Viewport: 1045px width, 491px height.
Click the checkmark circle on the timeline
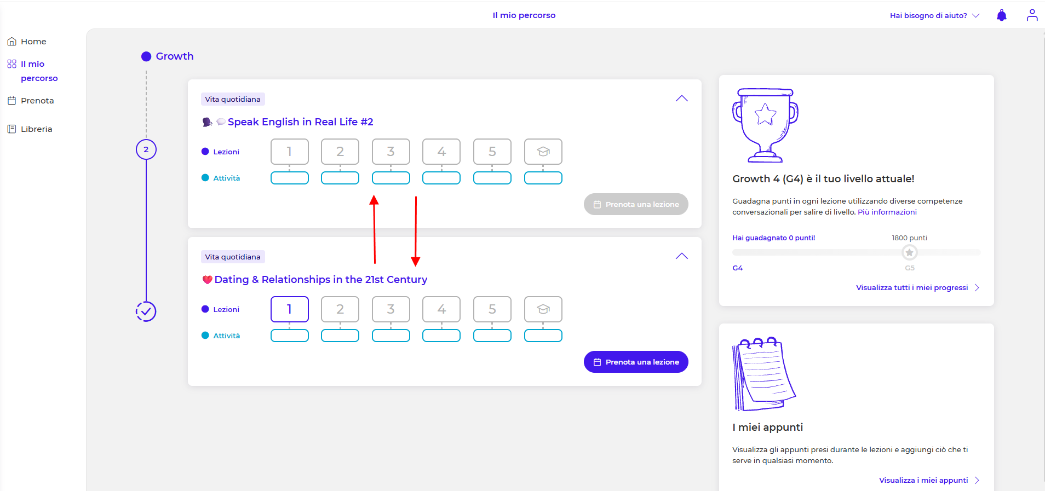[146, 311]
